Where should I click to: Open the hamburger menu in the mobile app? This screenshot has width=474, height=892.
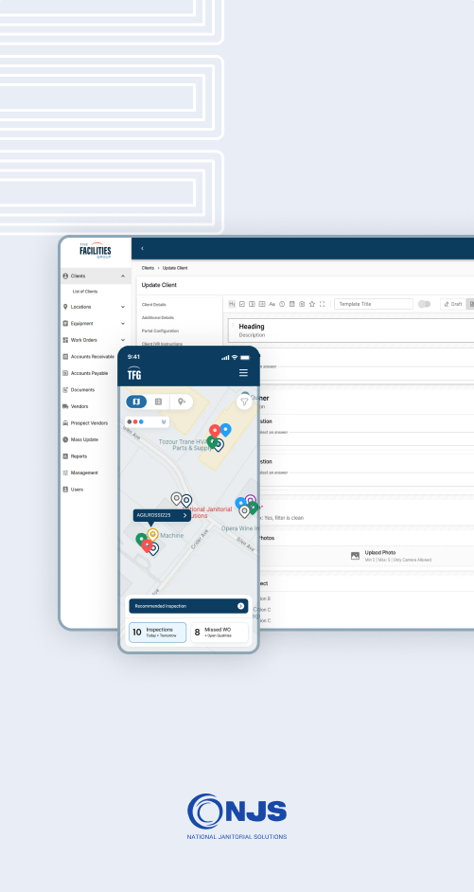(x=243, y=373)
